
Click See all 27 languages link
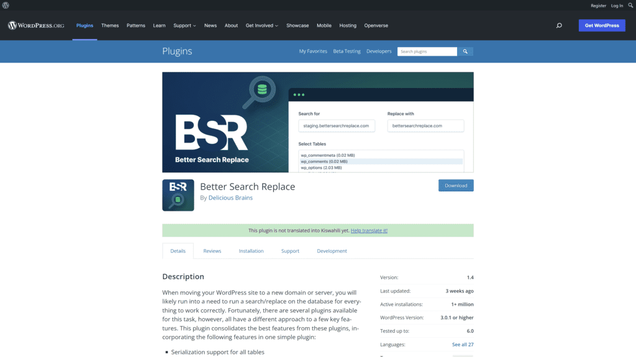[463, 345]
